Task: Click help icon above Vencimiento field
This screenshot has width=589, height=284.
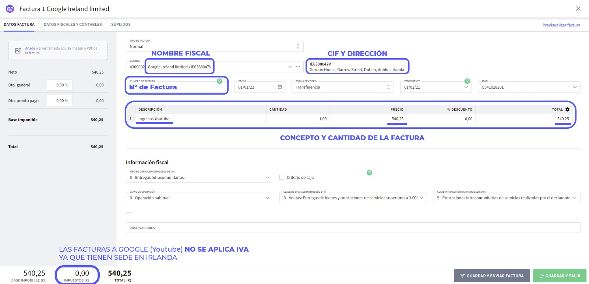Action: coord(467,81)
